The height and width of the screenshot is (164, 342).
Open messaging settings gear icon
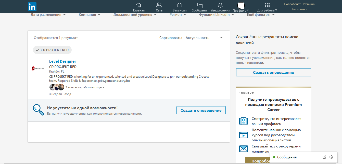(x=331, y=157)
